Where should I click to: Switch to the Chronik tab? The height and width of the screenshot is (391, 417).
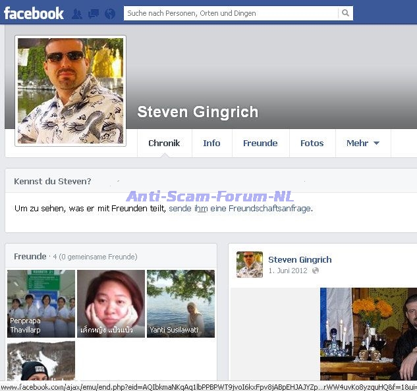pyautogui.click(x=164, y=143)
